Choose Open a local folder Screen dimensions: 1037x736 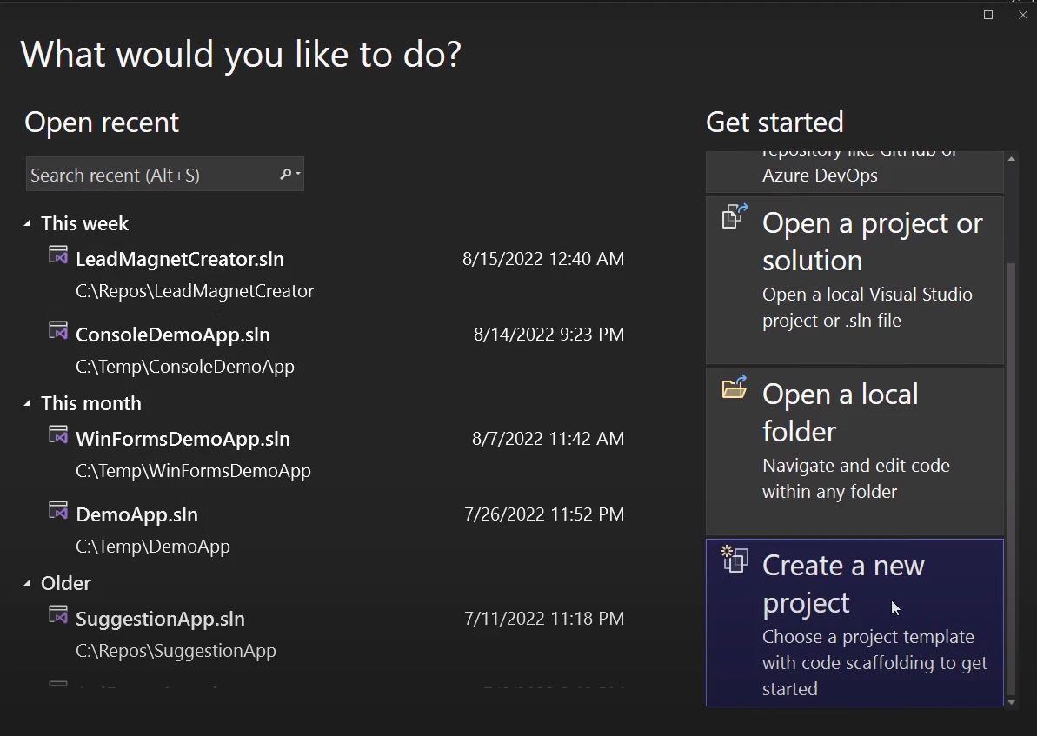(854, 451)
